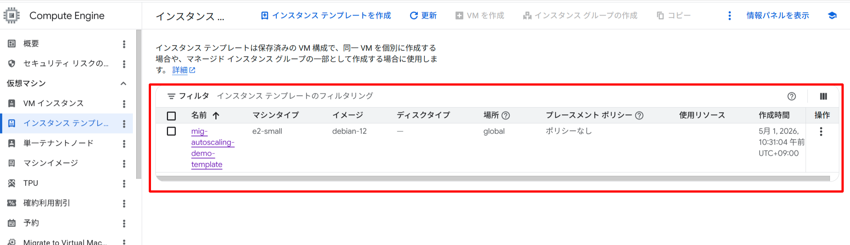
Task: Click 情報パネルを表示
Action: pos(777,15)
